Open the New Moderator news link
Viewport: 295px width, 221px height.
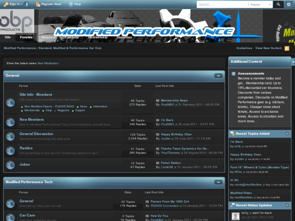point(48,63)
